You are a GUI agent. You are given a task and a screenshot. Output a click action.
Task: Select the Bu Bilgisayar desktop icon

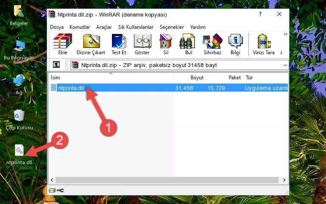[x=19, y=50]
